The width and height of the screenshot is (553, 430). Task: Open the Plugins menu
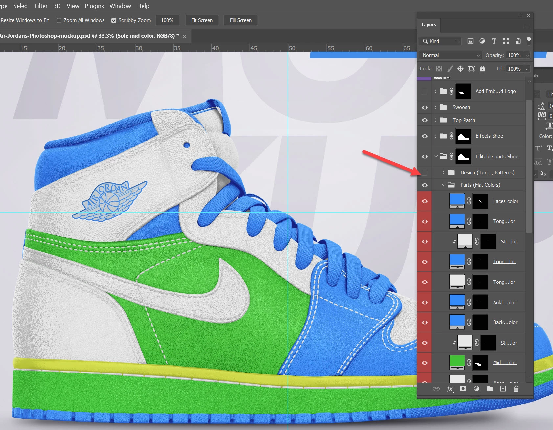(x=94, y=6)
